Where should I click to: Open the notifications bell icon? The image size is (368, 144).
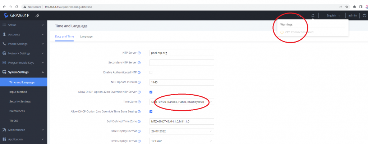pyautogui.click(x=313, y=15)
